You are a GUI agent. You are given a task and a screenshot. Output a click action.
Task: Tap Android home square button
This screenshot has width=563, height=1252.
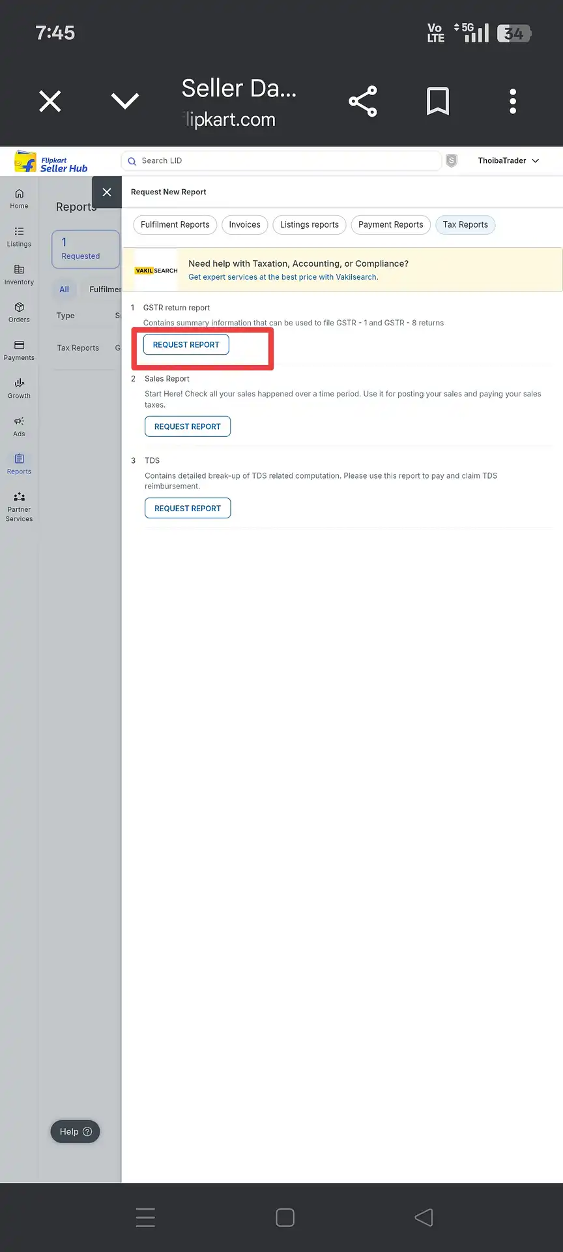point(285,1217)
